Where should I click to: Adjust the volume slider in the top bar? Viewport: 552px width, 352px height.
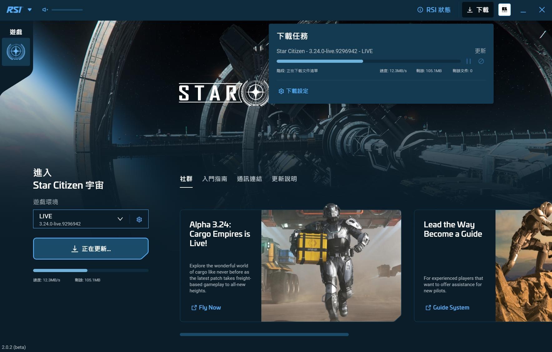click(x=67, y=9)
